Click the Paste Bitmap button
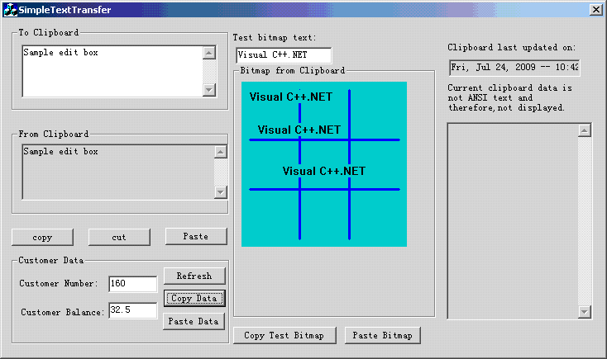The width and height of the screenshot is (607, 359). [382, 335]
